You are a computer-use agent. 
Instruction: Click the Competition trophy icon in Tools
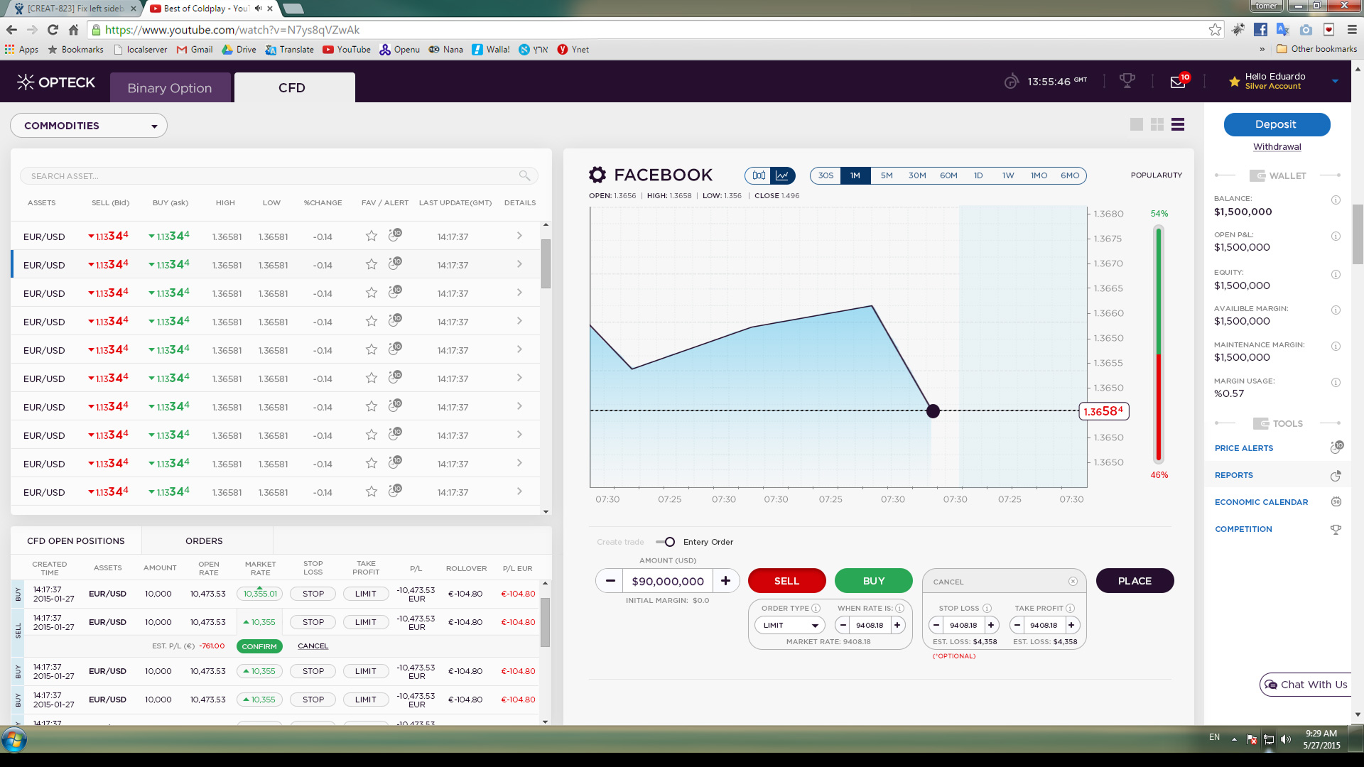[1336, 529]
